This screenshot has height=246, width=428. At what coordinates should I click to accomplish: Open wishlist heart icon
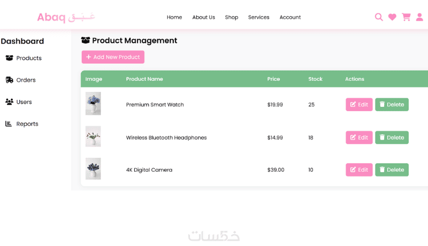tap(392, 17)
